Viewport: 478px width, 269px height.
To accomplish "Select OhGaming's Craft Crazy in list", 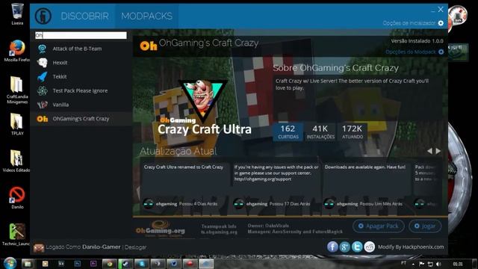I will pos(81,119).
